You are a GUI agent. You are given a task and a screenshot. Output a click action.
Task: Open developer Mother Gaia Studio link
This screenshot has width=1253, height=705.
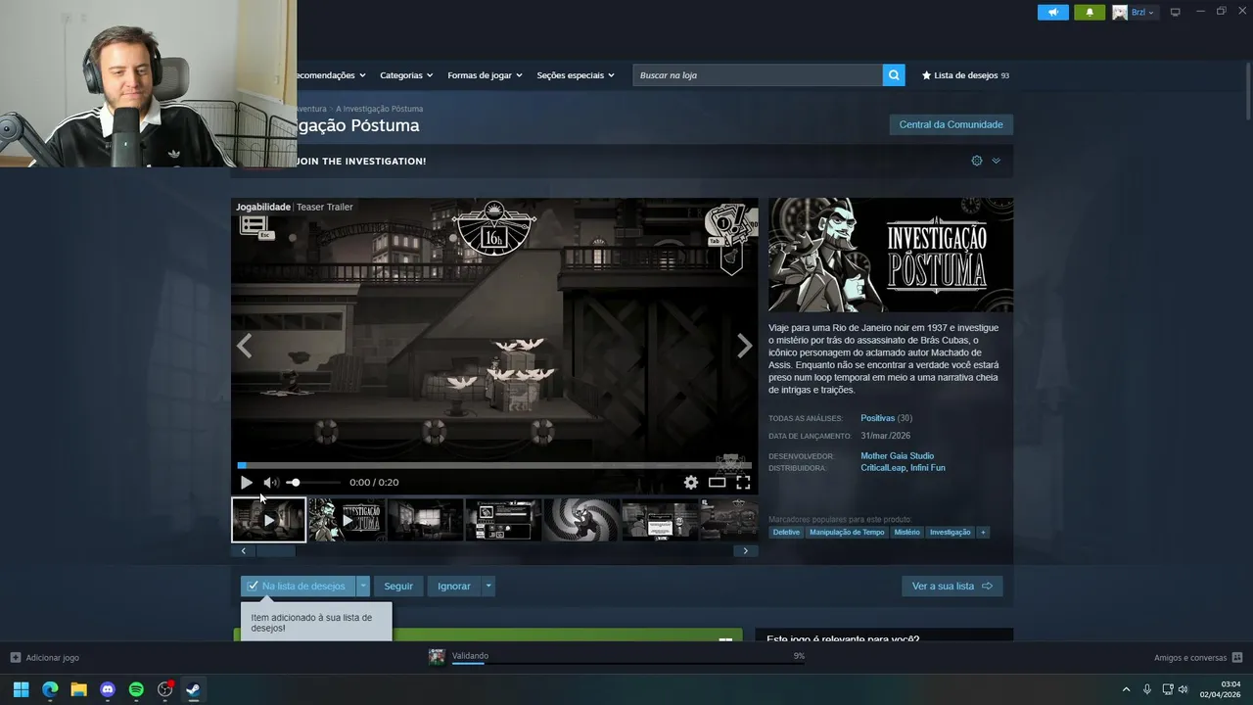897,455
